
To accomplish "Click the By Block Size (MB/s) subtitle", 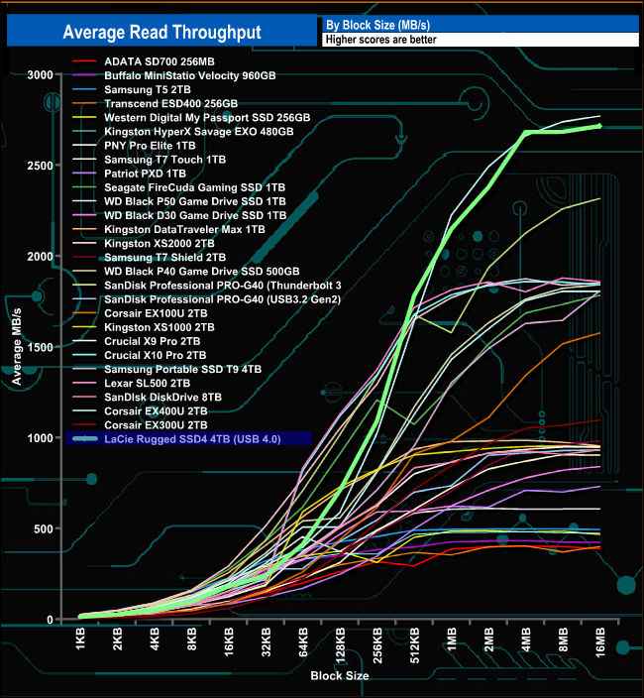I will 378,25.
